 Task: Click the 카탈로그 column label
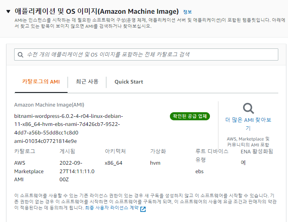pyautogui.click(x=25, y=151)
